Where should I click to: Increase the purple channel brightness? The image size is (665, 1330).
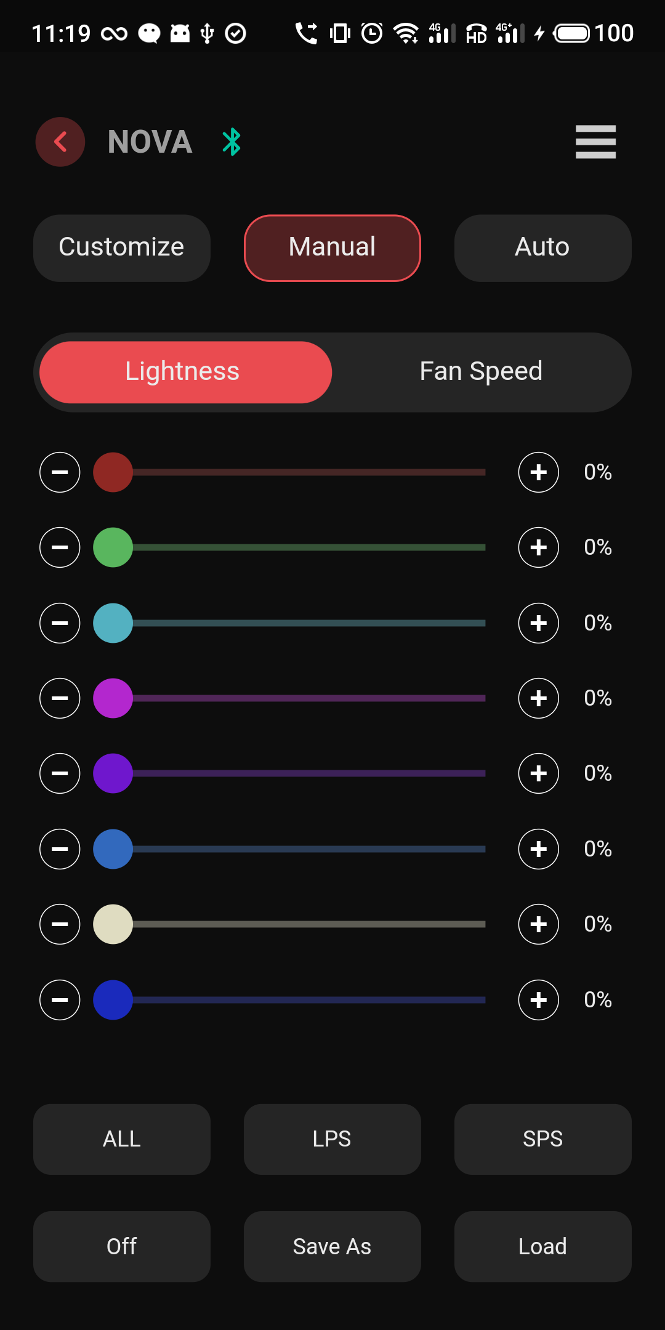tap(538, 773)
